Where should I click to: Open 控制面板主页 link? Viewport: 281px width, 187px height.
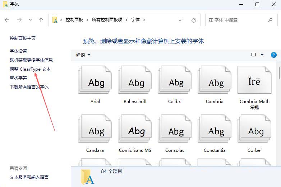point(23,38)
